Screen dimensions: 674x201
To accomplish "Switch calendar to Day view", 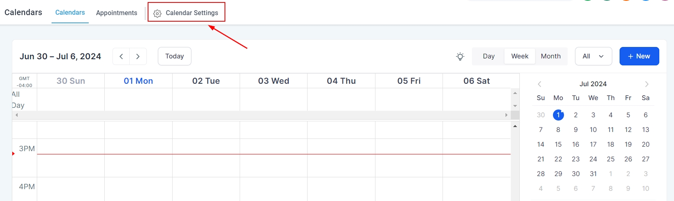I will click(x=488, y=56).
